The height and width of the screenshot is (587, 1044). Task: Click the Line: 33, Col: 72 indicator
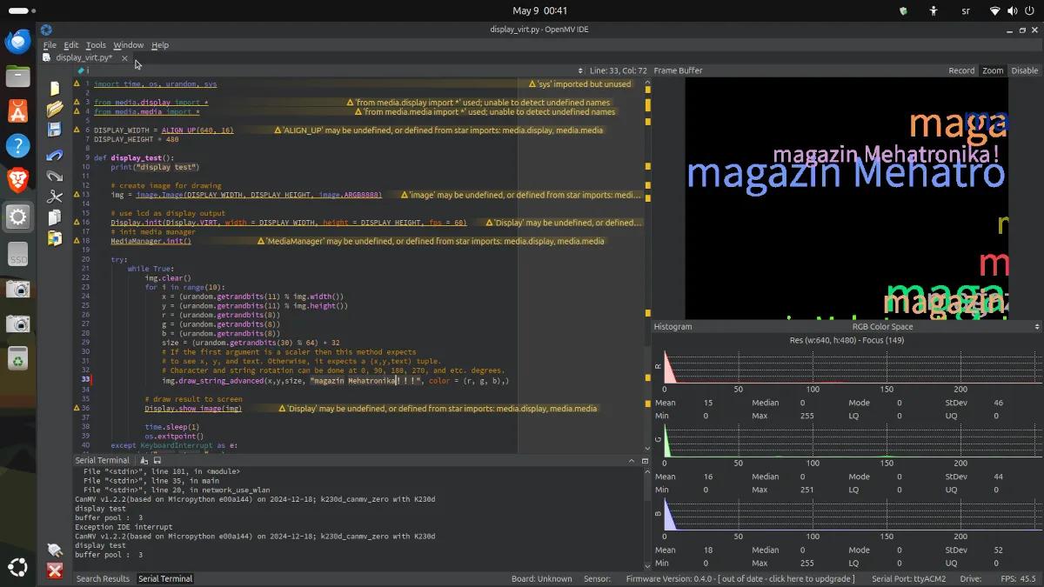click(618, 70)
